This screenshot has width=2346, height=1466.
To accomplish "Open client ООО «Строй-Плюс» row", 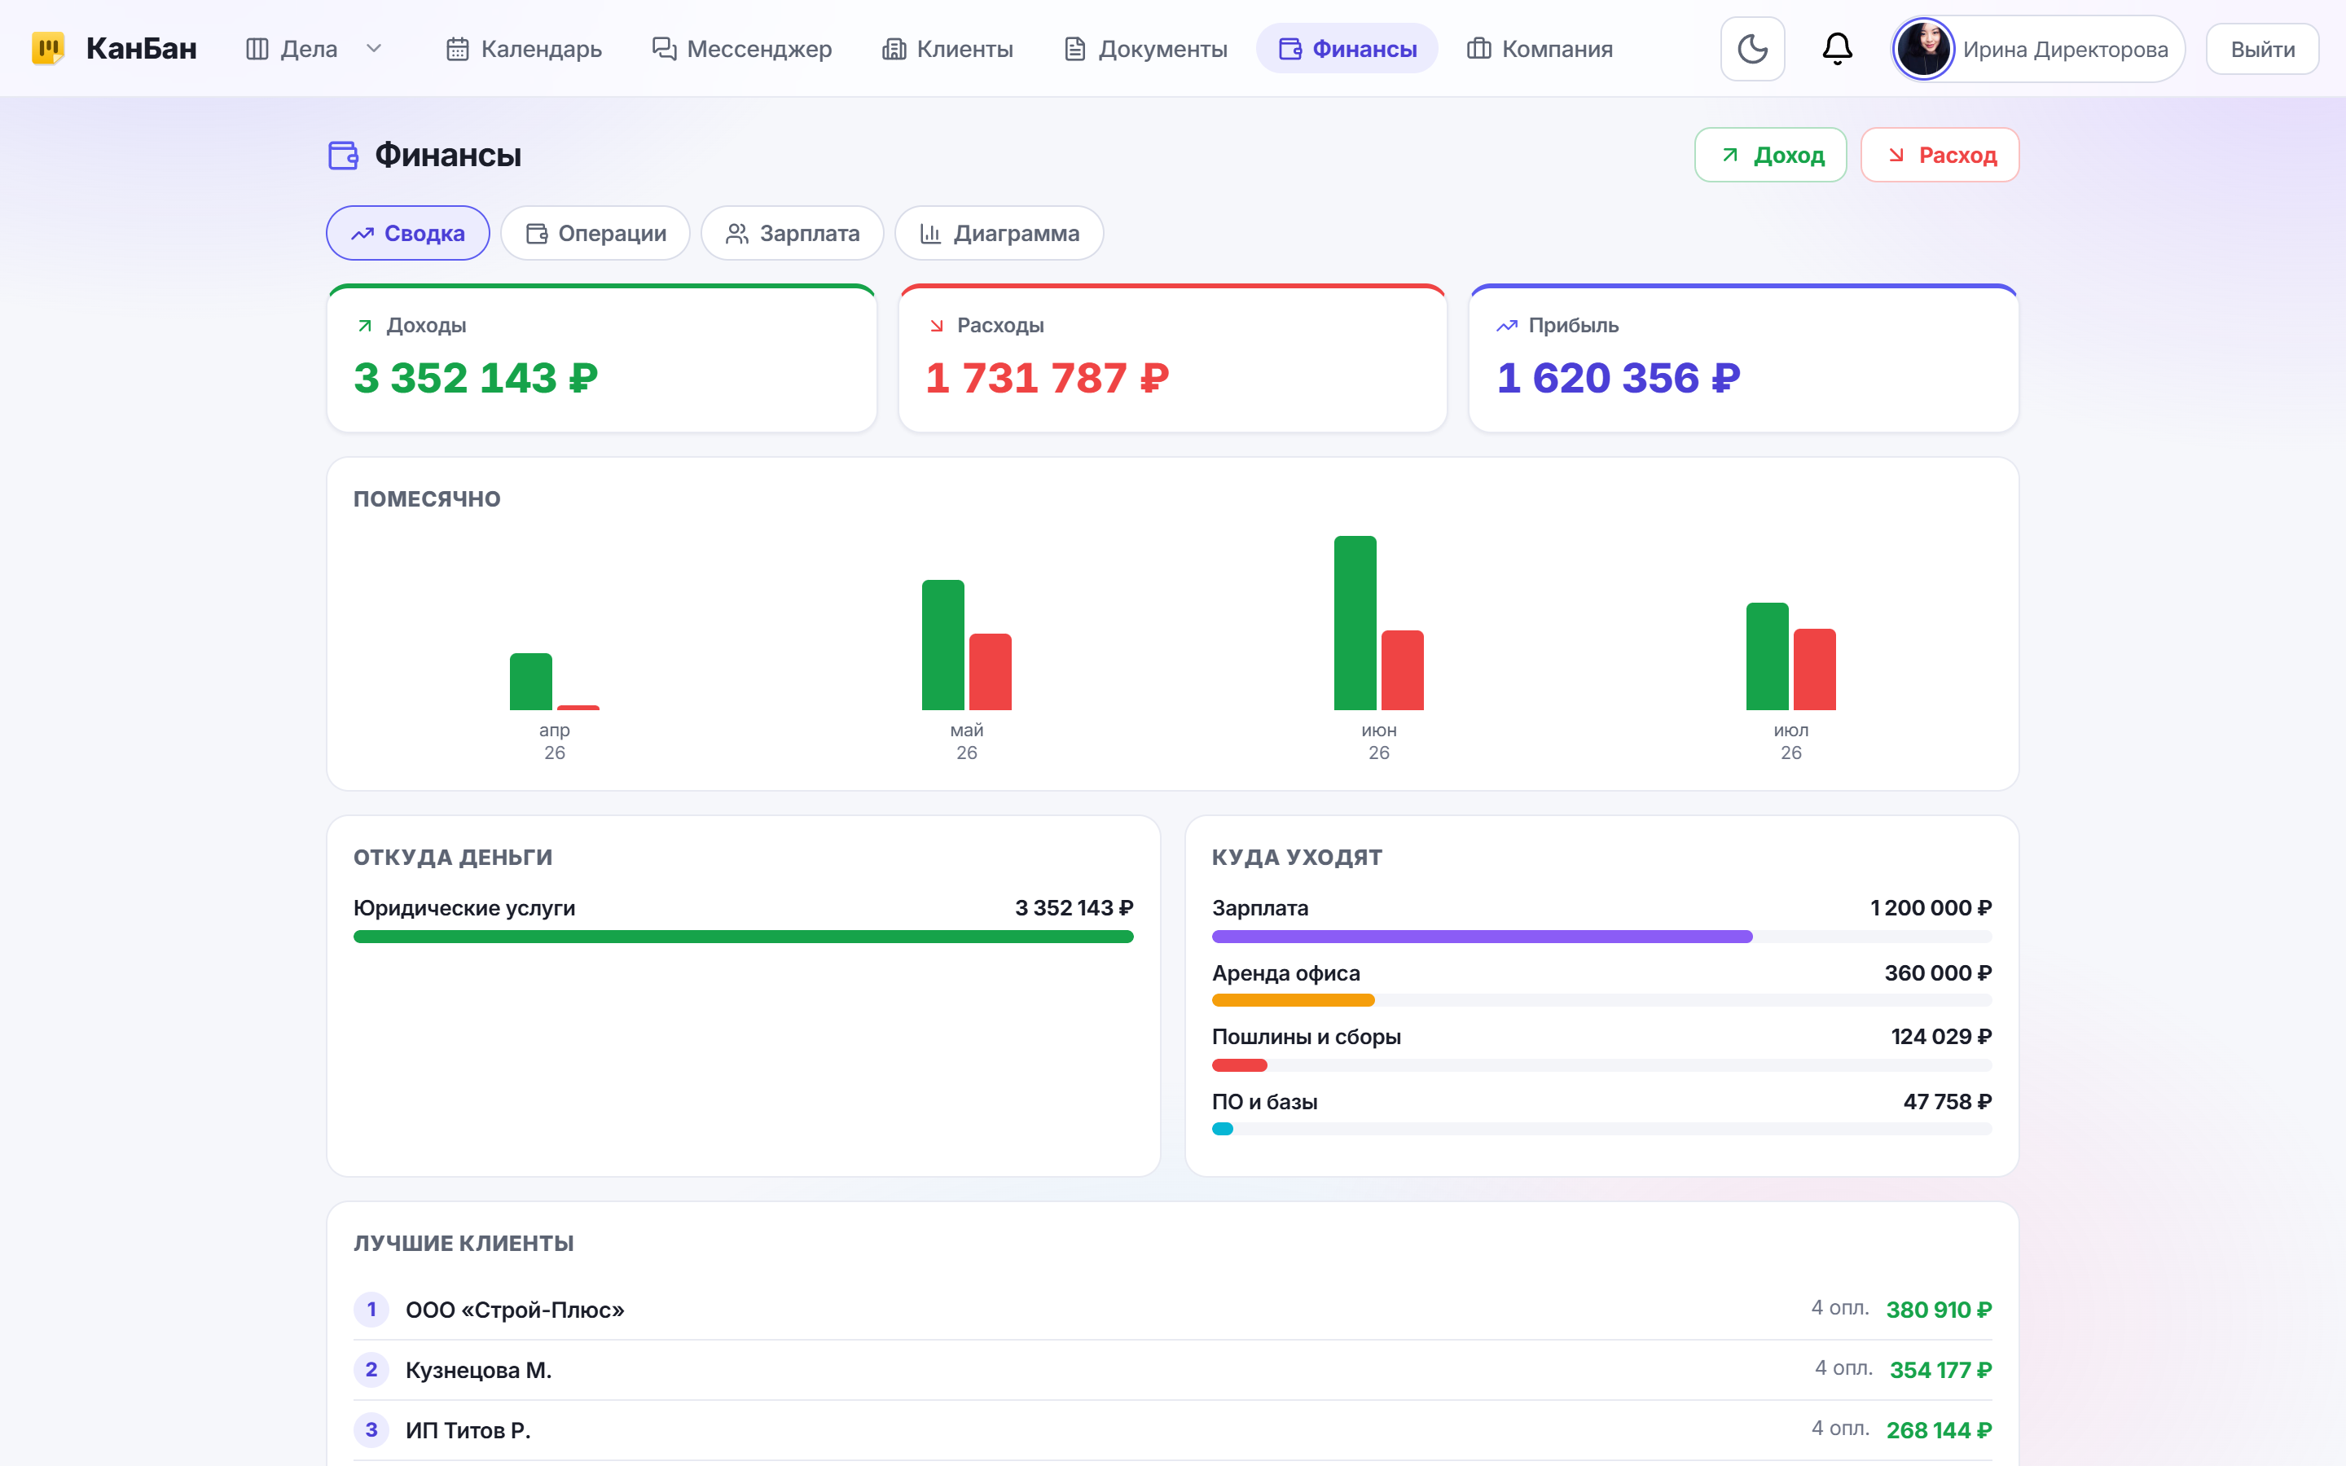I will (1172, 1309).
